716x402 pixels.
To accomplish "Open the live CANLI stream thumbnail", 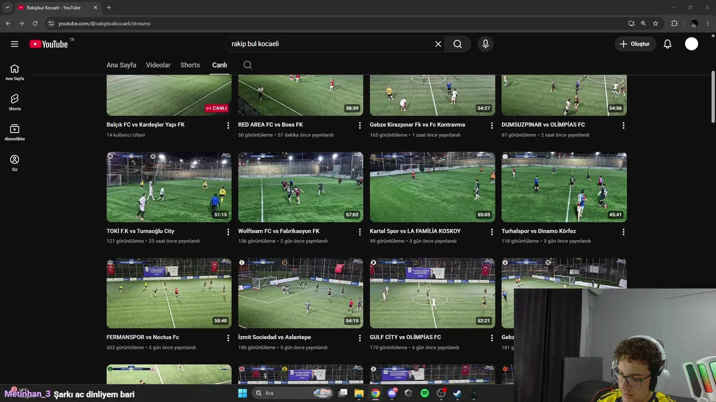I will click(x=169, y=95).
